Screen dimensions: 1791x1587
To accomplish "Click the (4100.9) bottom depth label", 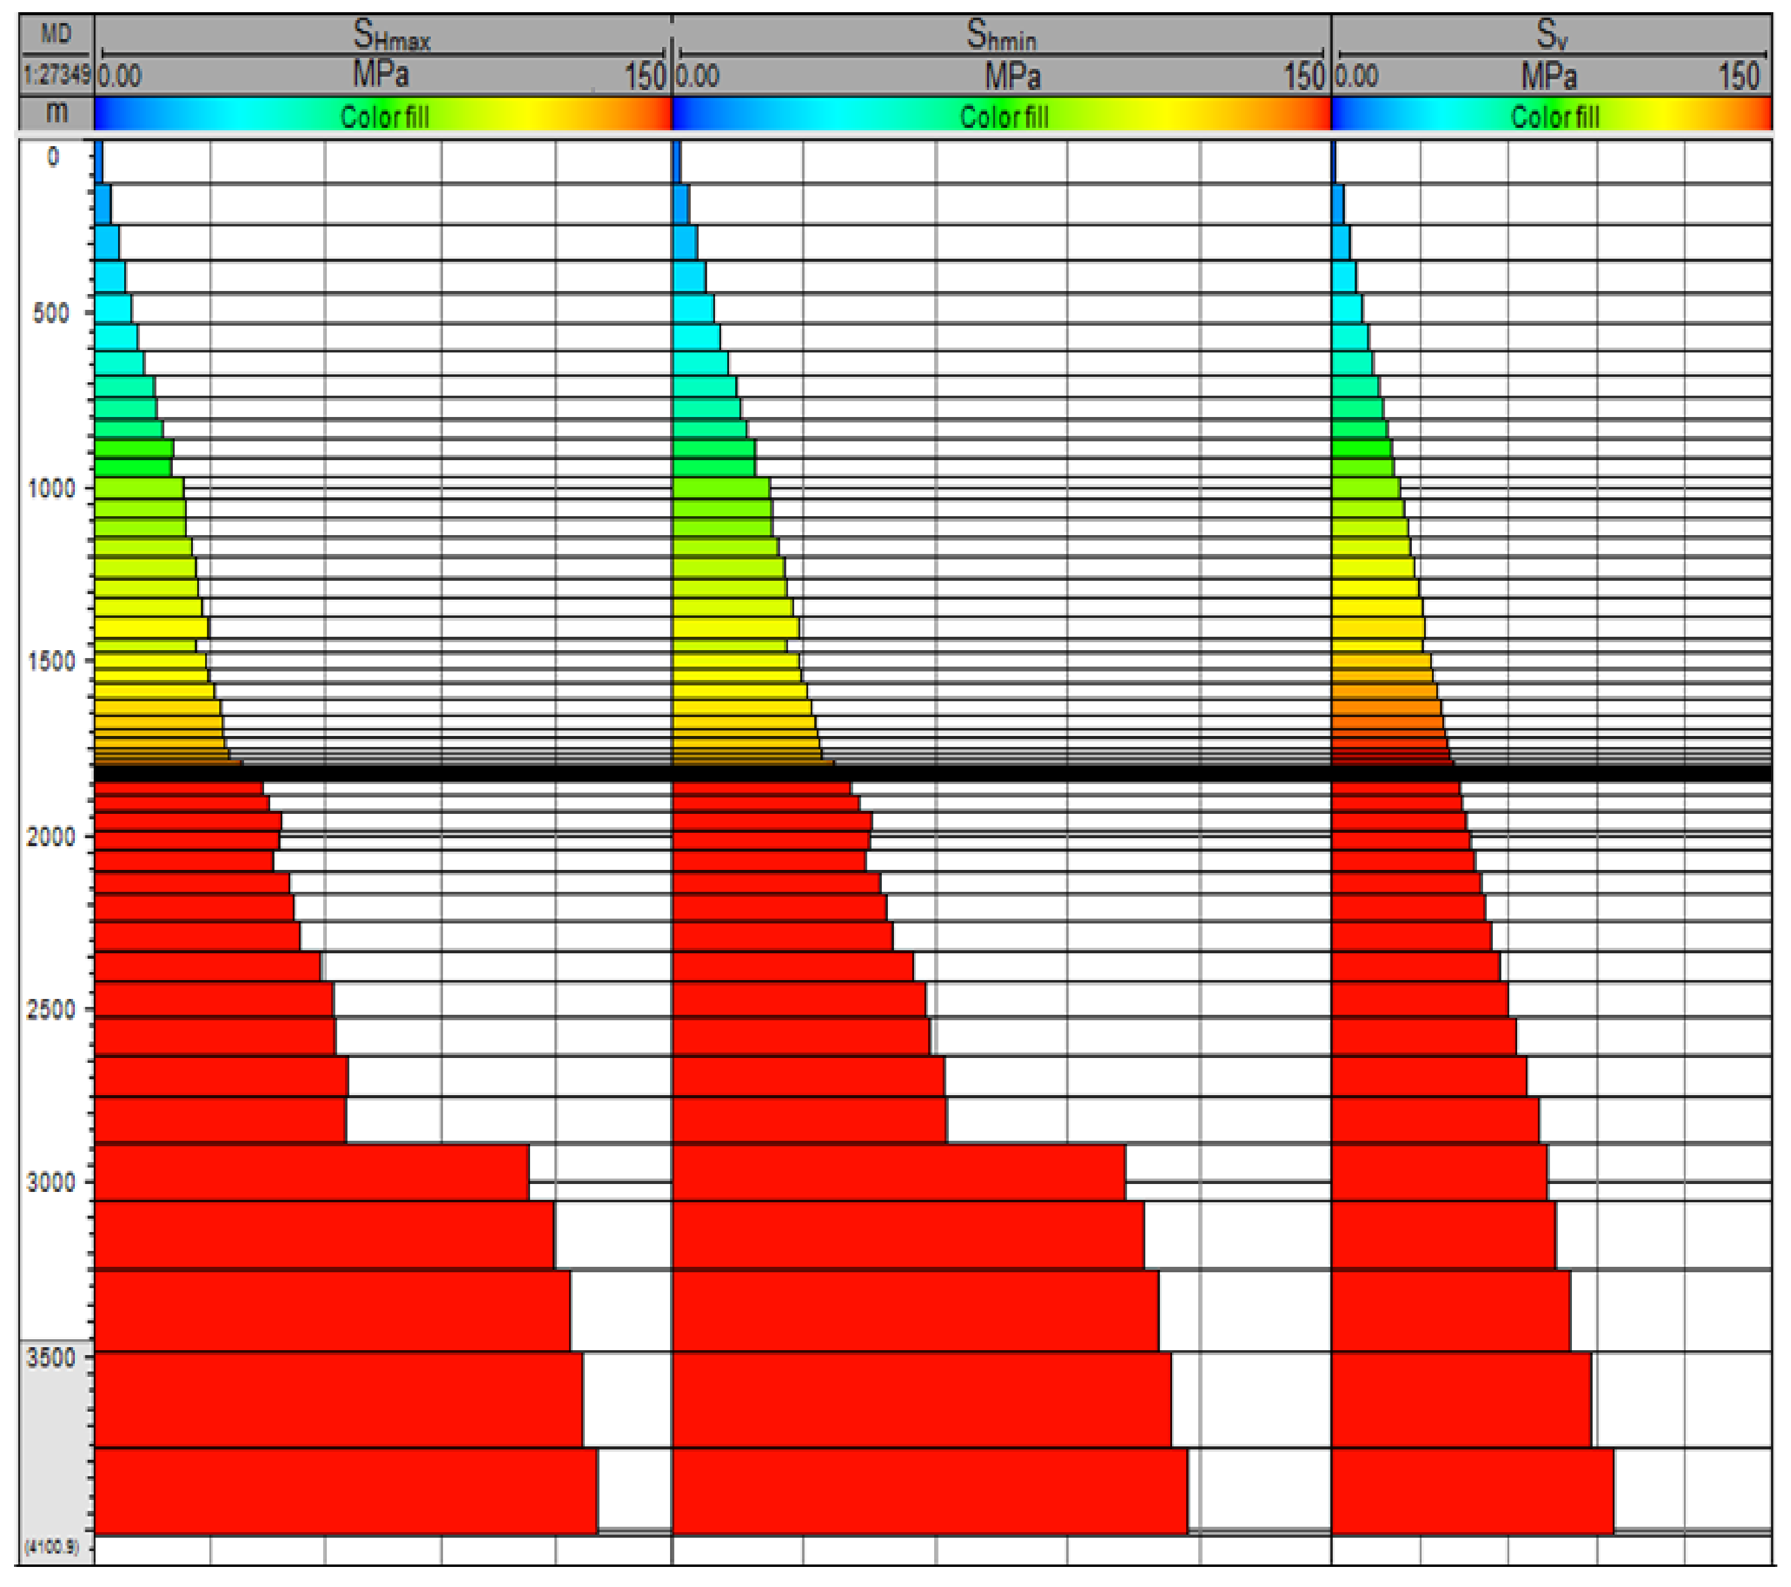I will coord(51,1547).
